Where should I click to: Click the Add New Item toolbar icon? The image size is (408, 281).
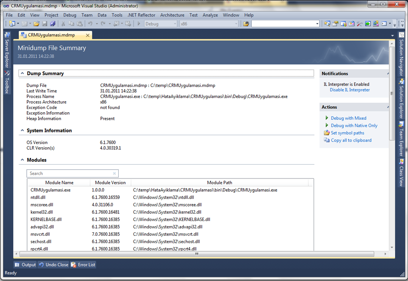(24, 23)
